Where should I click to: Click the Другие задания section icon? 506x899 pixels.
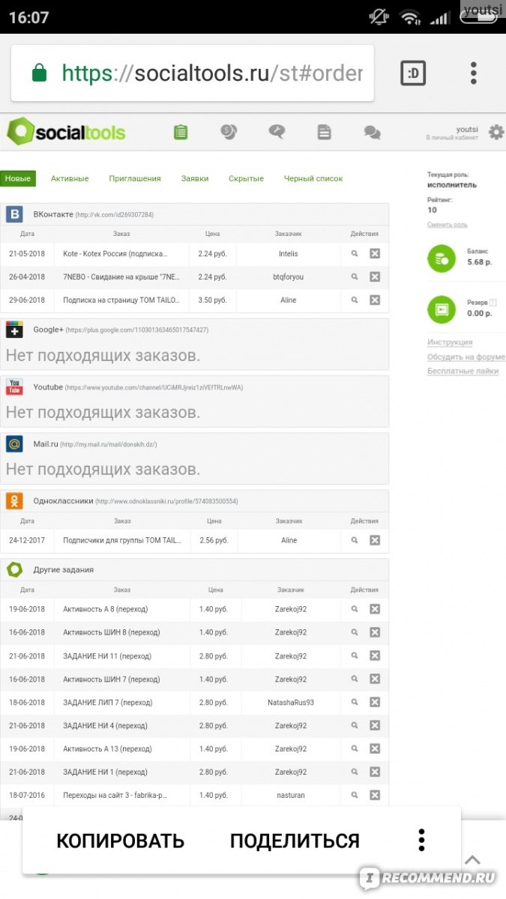pyautogui.click(x=14, y=569)
